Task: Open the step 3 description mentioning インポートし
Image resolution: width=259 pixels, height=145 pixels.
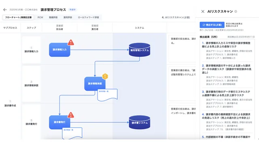Action: point(182,122)
